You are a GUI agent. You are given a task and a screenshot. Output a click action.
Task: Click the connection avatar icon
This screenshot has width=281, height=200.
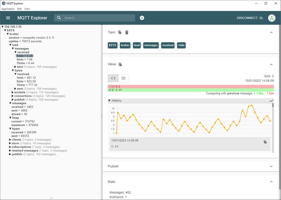click(272, 18)
